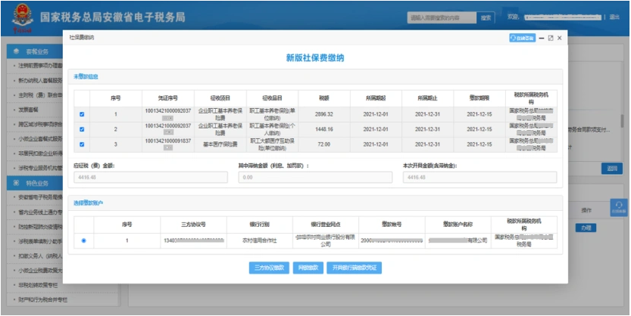Open 非税划转政策专栏 in the sidebar

tap(38, 285)
